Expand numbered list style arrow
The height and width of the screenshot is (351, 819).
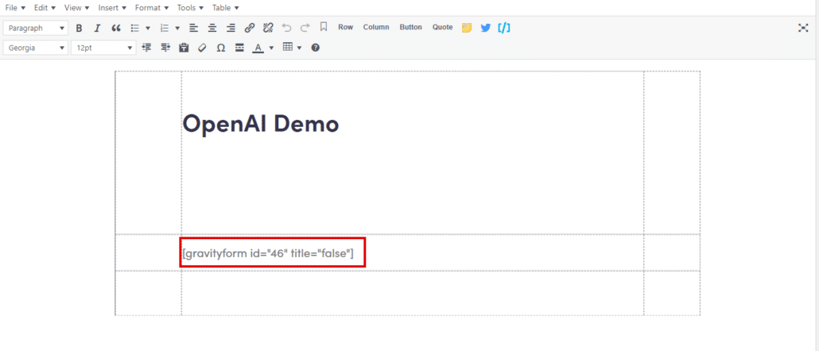pos(177,28)
